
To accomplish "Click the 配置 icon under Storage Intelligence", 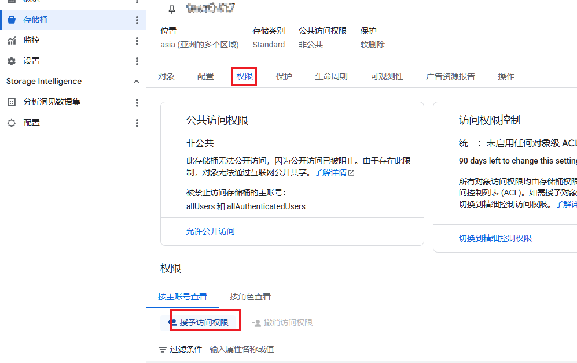I will (x=12, y=123).
